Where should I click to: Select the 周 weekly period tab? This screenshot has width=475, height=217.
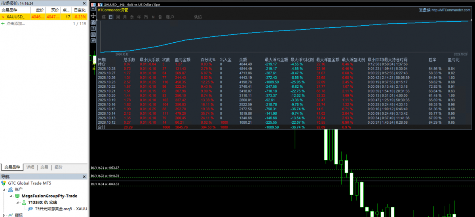[118, 17]
